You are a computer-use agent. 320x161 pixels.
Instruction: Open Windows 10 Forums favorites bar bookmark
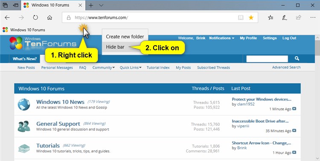(24, 30)
